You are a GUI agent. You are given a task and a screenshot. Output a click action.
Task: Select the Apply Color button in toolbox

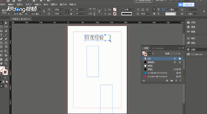pos(1,82)
